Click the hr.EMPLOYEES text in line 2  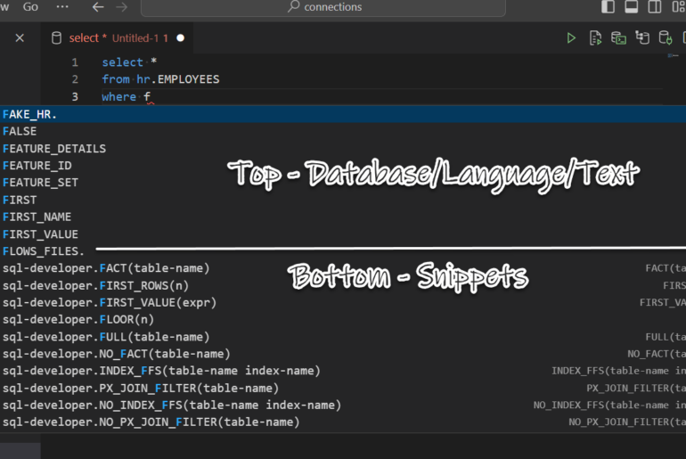pos(178,79)
